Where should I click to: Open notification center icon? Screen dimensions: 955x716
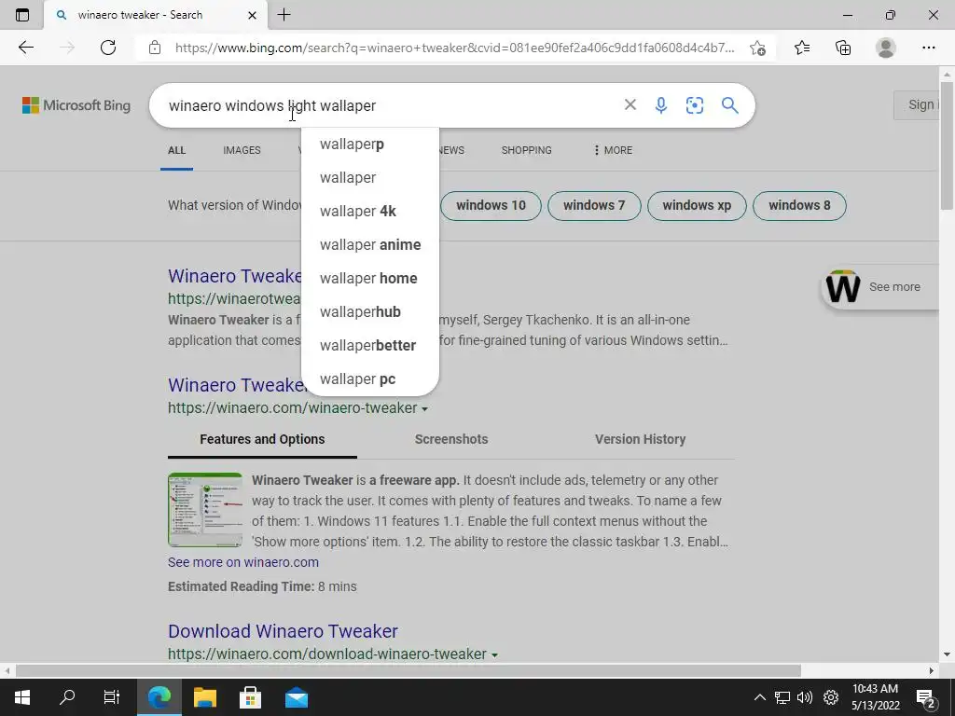click(926, 697)
